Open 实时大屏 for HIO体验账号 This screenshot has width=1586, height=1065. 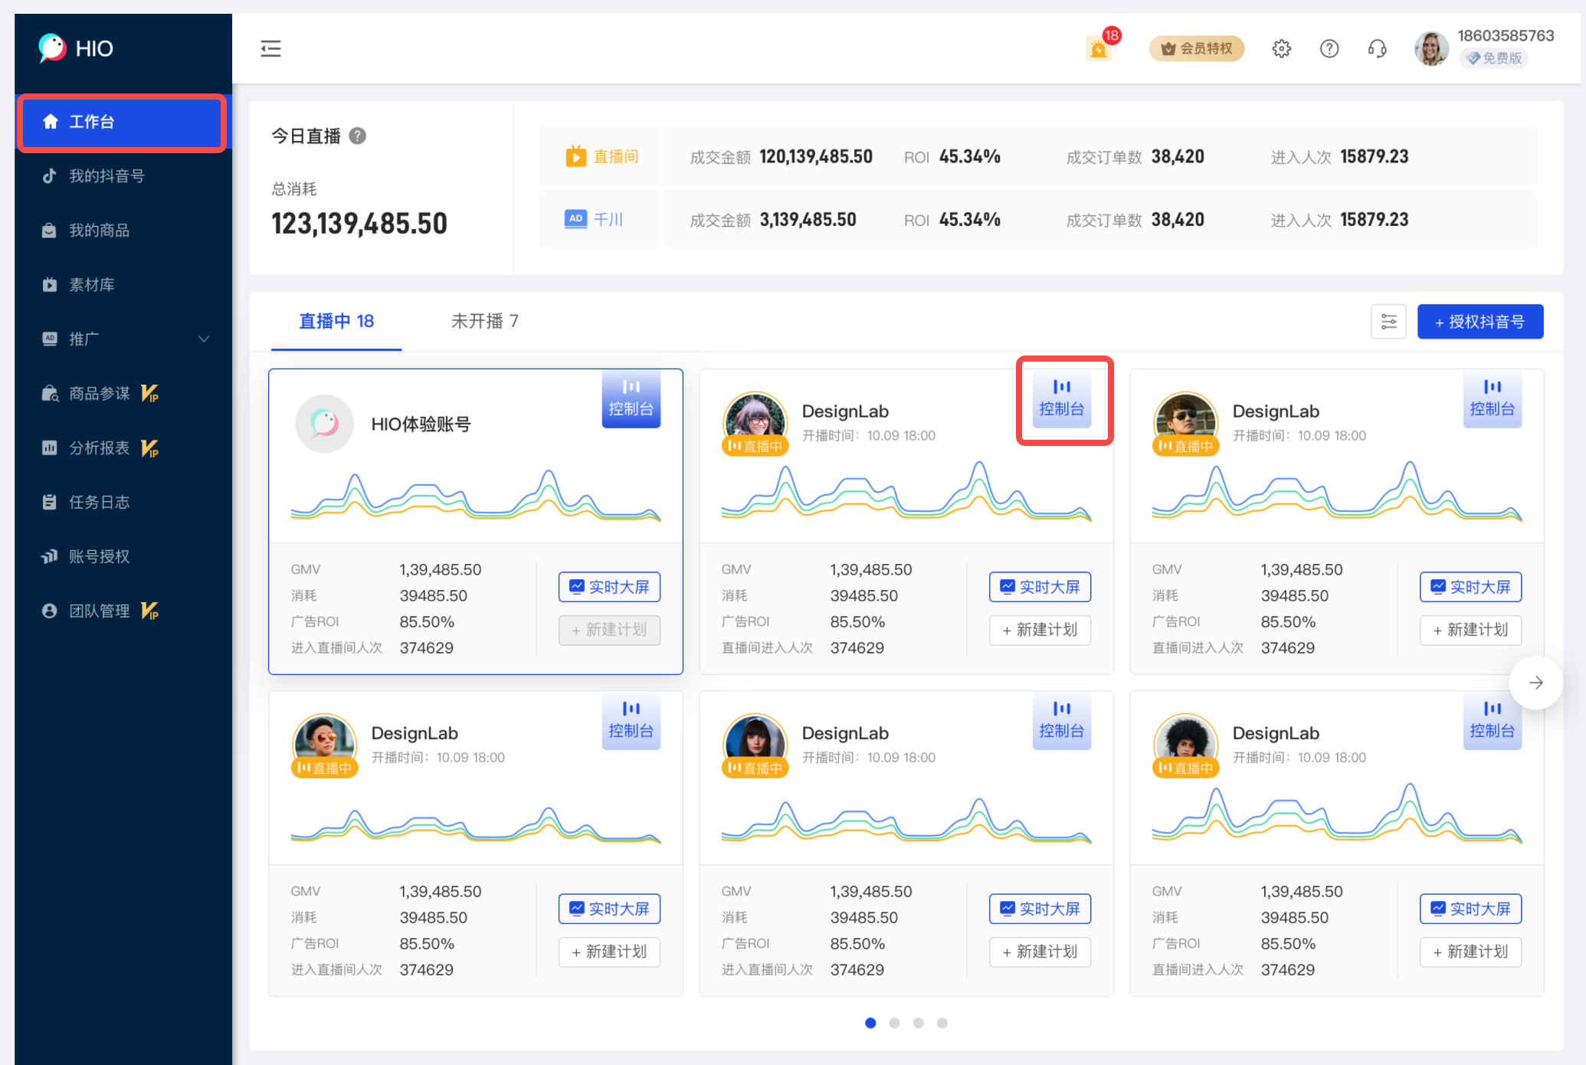coord(609,586)
